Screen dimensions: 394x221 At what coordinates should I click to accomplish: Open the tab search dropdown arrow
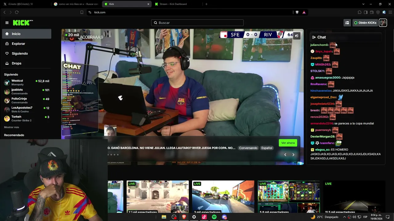363,4
